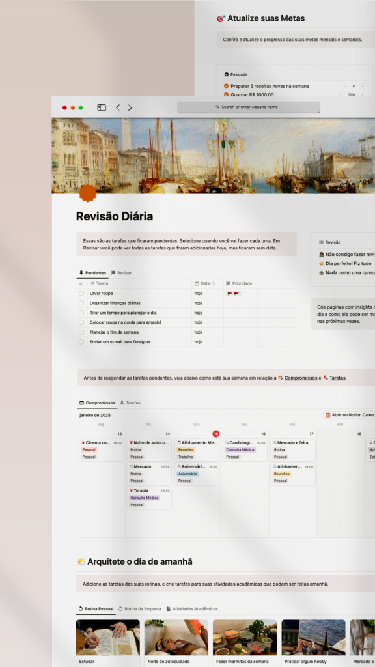375x667 pixels.
Task: Switch to the Tarefas calendar tab
Action: coord(130,403)
